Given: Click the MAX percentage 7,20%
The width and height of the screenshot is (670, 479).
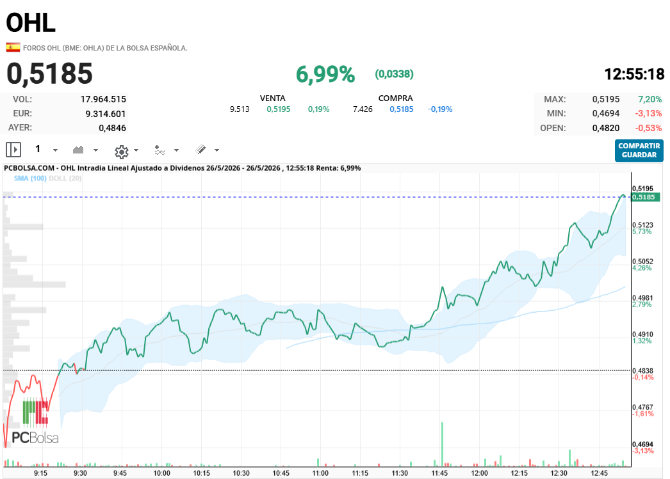Looking at the screenshot, I should (x=650, y=99).
